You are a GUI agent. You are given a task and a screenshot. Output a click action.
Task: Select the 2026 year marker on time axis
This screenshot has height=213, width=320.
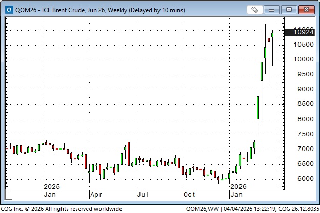point(238,186)
